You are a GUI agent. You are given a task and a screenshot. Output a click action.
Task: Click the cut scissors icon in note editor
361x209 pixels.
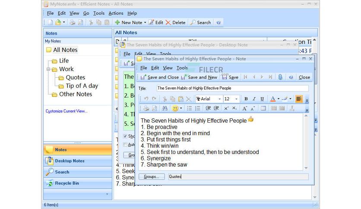pyautogui.click(x=165, y=99)
